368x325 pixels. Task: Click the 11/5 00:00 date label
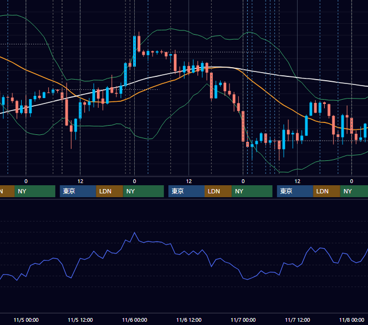click(26, 320)
